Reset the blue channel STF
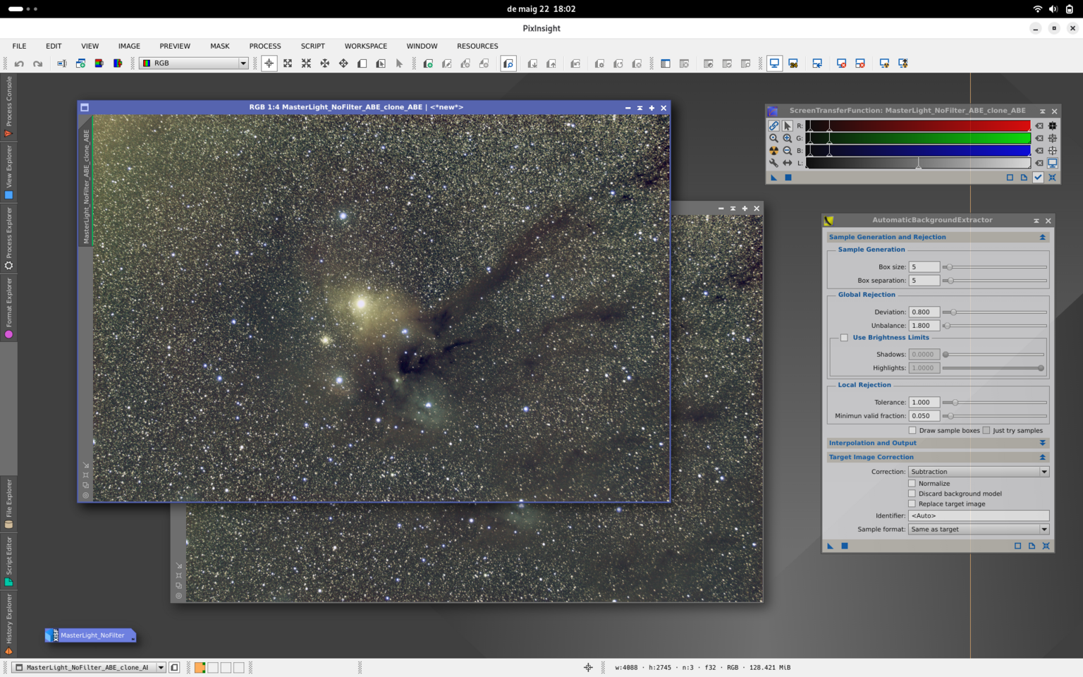The width and height of the screenshot is (1083, 677). [x=1039, y=150]
